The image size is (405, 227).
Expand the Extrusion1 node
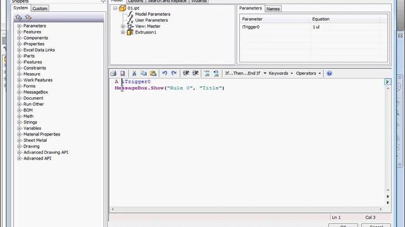[123, 32]
